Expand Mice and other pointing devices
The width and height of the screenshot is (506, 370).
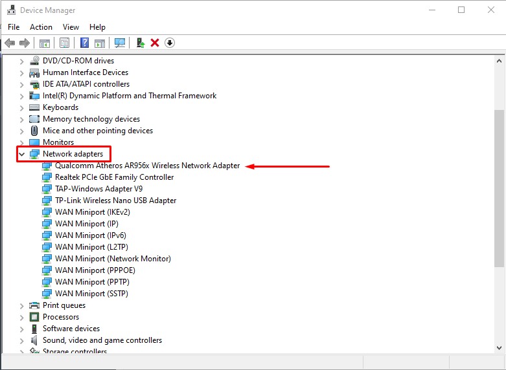click(x=21, y=131)
